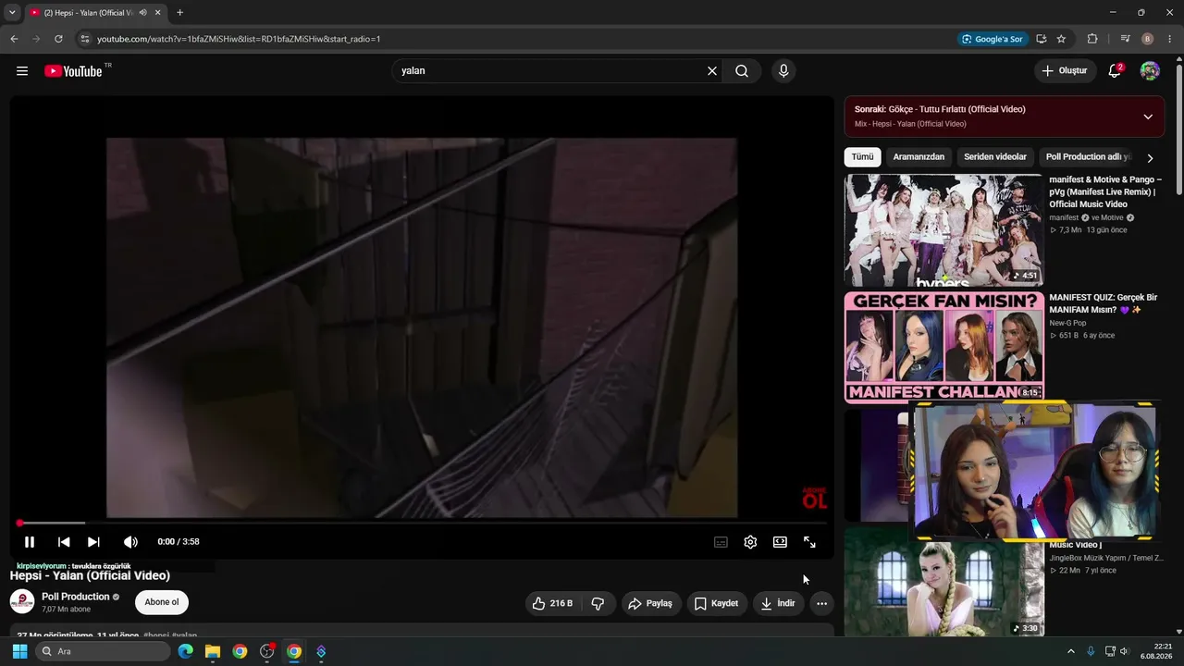
Task: Start voice search with the microphone
Action: 783,71
